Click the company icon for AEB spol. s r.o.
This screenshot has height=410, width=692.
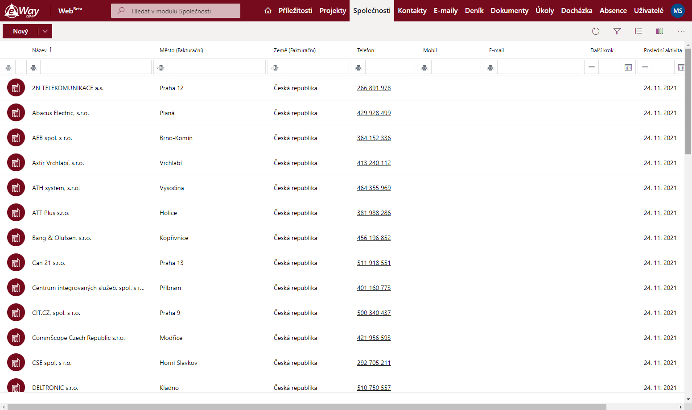16,138
